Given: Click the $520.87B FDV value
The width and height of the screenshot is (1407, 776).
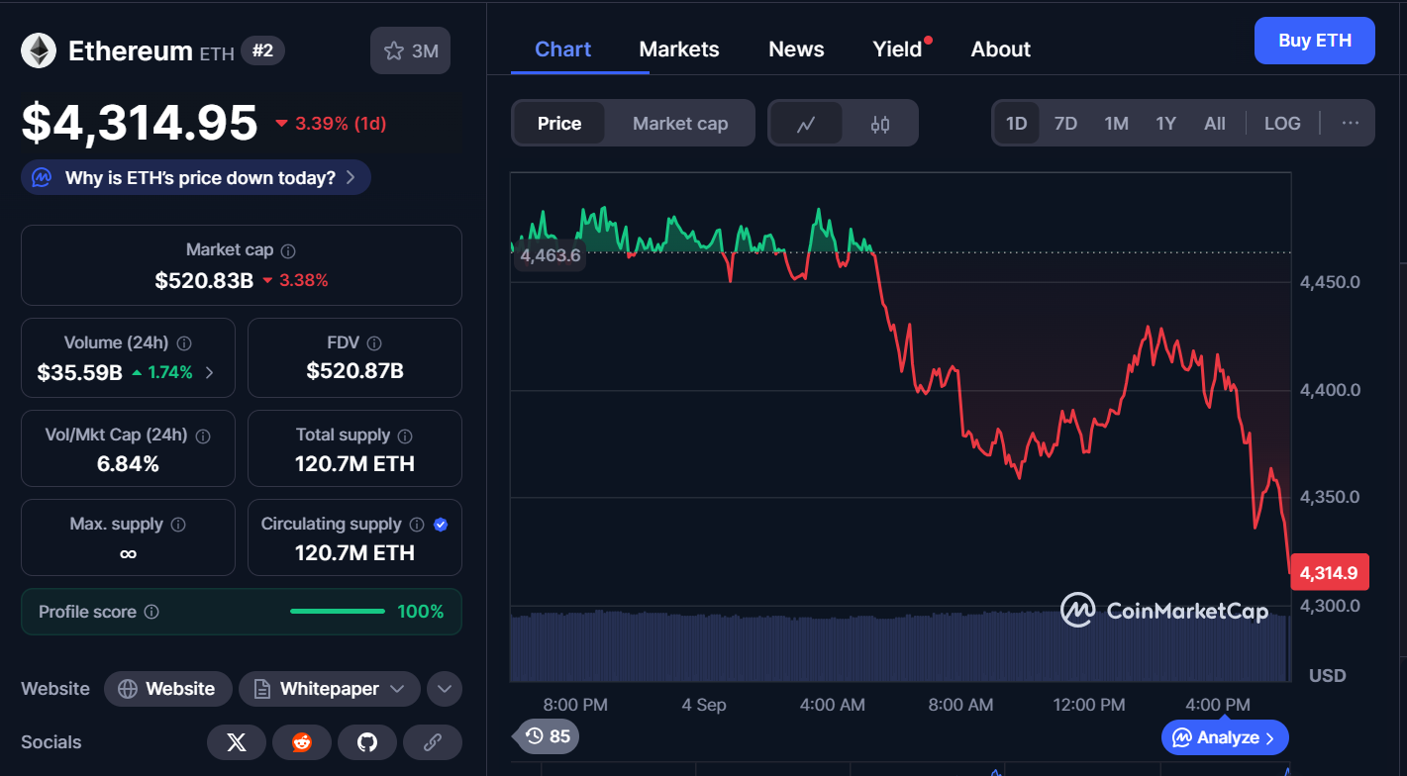Looking at the screenshot, I should click(x=354, y=371).
